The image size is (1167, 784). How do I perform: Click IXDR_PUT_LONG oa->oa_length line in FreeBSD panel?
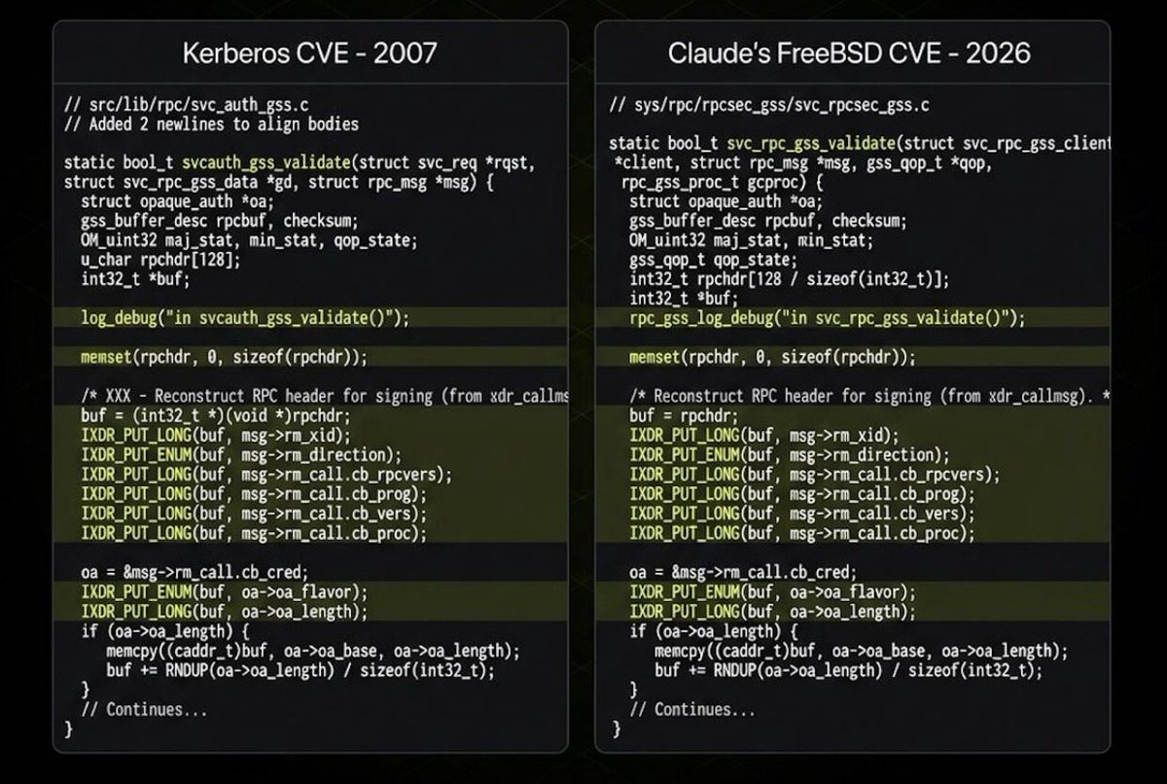[x=773, y=611]
